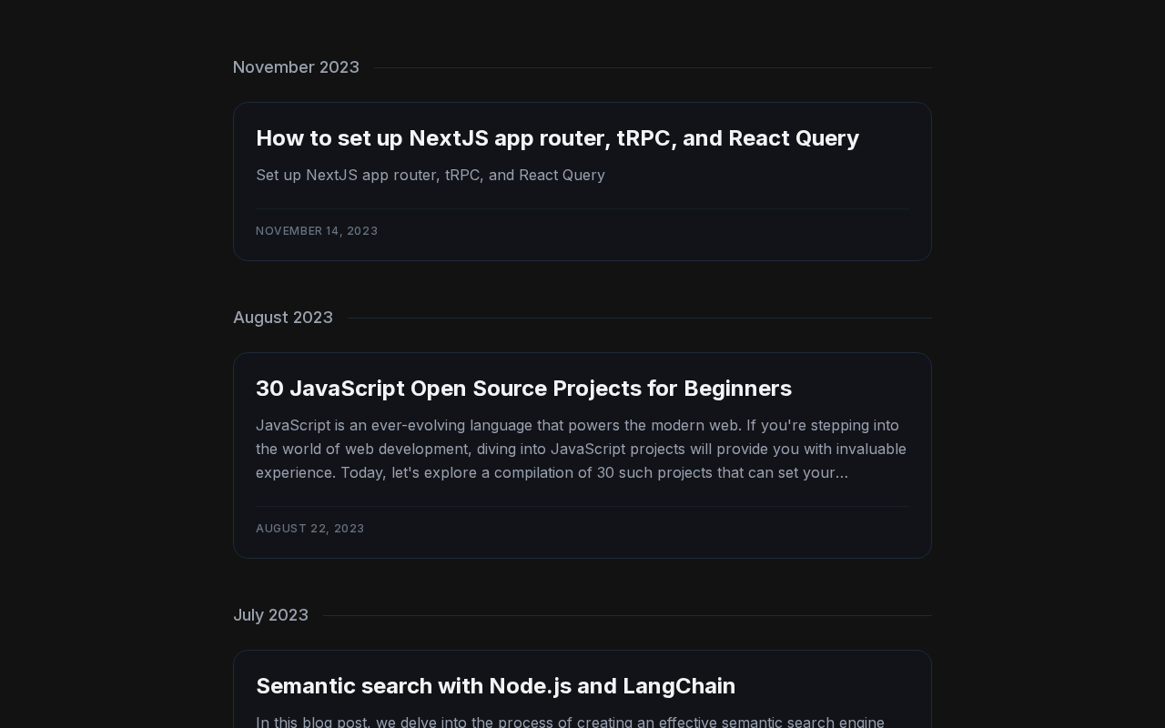The image size is (1165, 728).
Task: Click the August 22, 2023 post date
Action: (310, 529)
